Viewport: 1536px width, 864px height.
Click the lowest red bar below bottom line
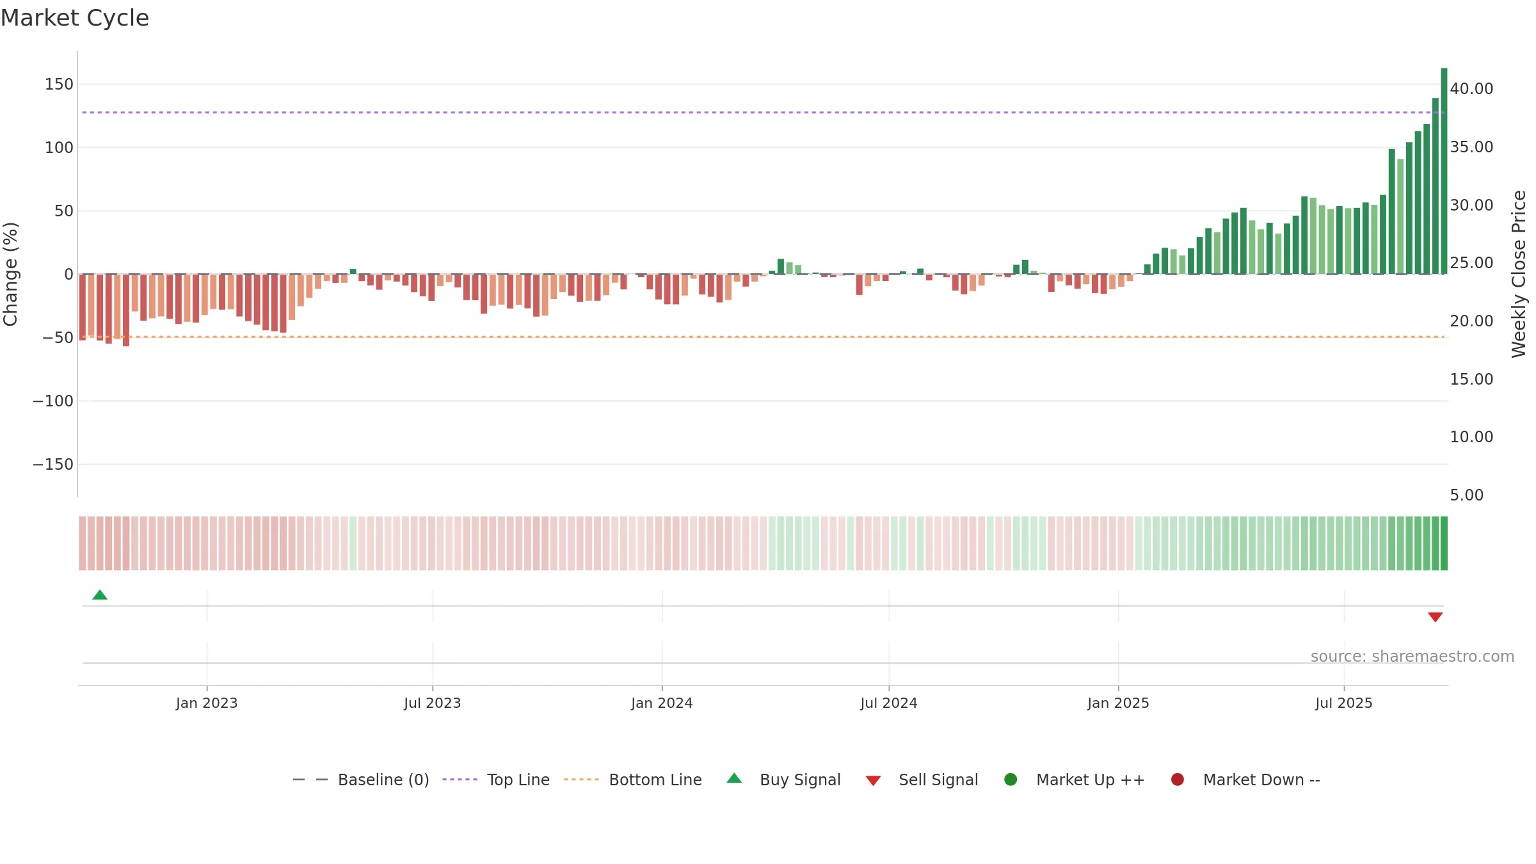pyautogui.click(x=126, y=310)
